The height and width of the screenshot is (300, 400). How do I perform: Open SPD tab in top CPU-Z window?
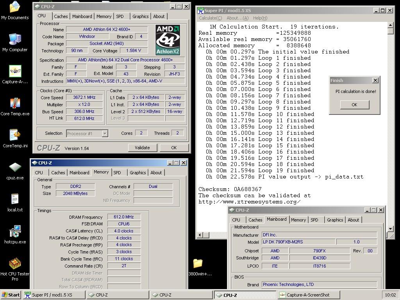click(x=120, y=16)
